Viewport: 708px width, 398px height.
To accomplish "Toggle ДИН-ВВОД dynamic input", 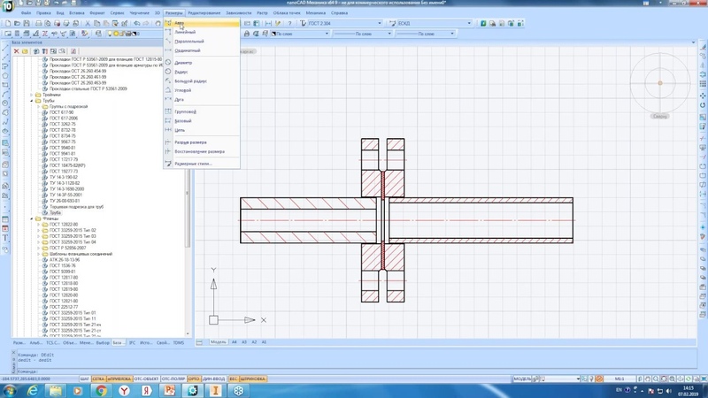I will 214,379.
